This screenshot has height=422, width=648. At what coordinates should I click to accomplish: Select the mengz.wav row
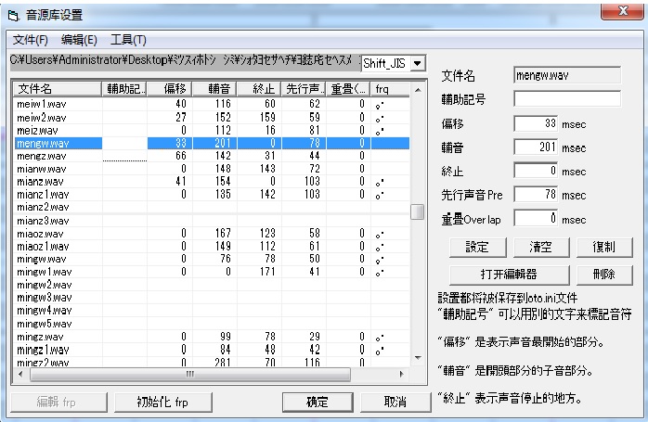[x=212, y=156]
